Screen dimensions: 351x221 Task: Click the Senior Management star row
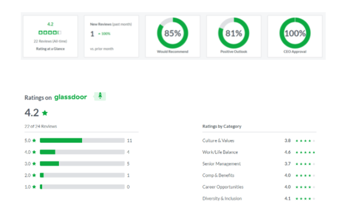306,164
